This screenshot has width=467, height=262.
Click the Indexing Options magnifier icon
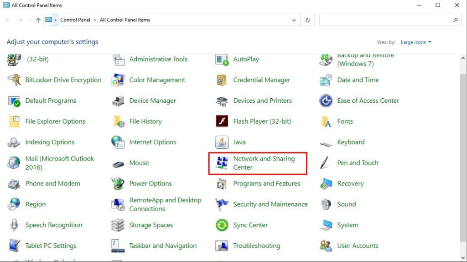[14, 142]
